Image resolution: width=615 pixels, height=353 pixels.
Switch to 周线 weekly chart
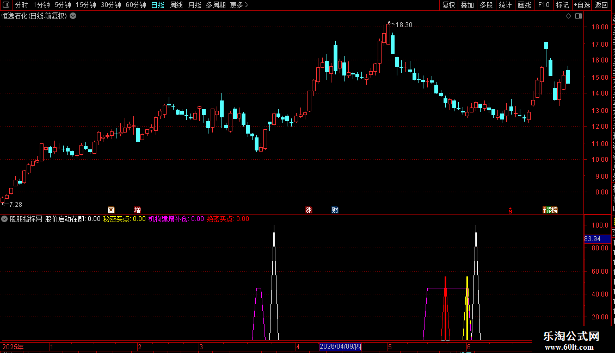point(176,5)
